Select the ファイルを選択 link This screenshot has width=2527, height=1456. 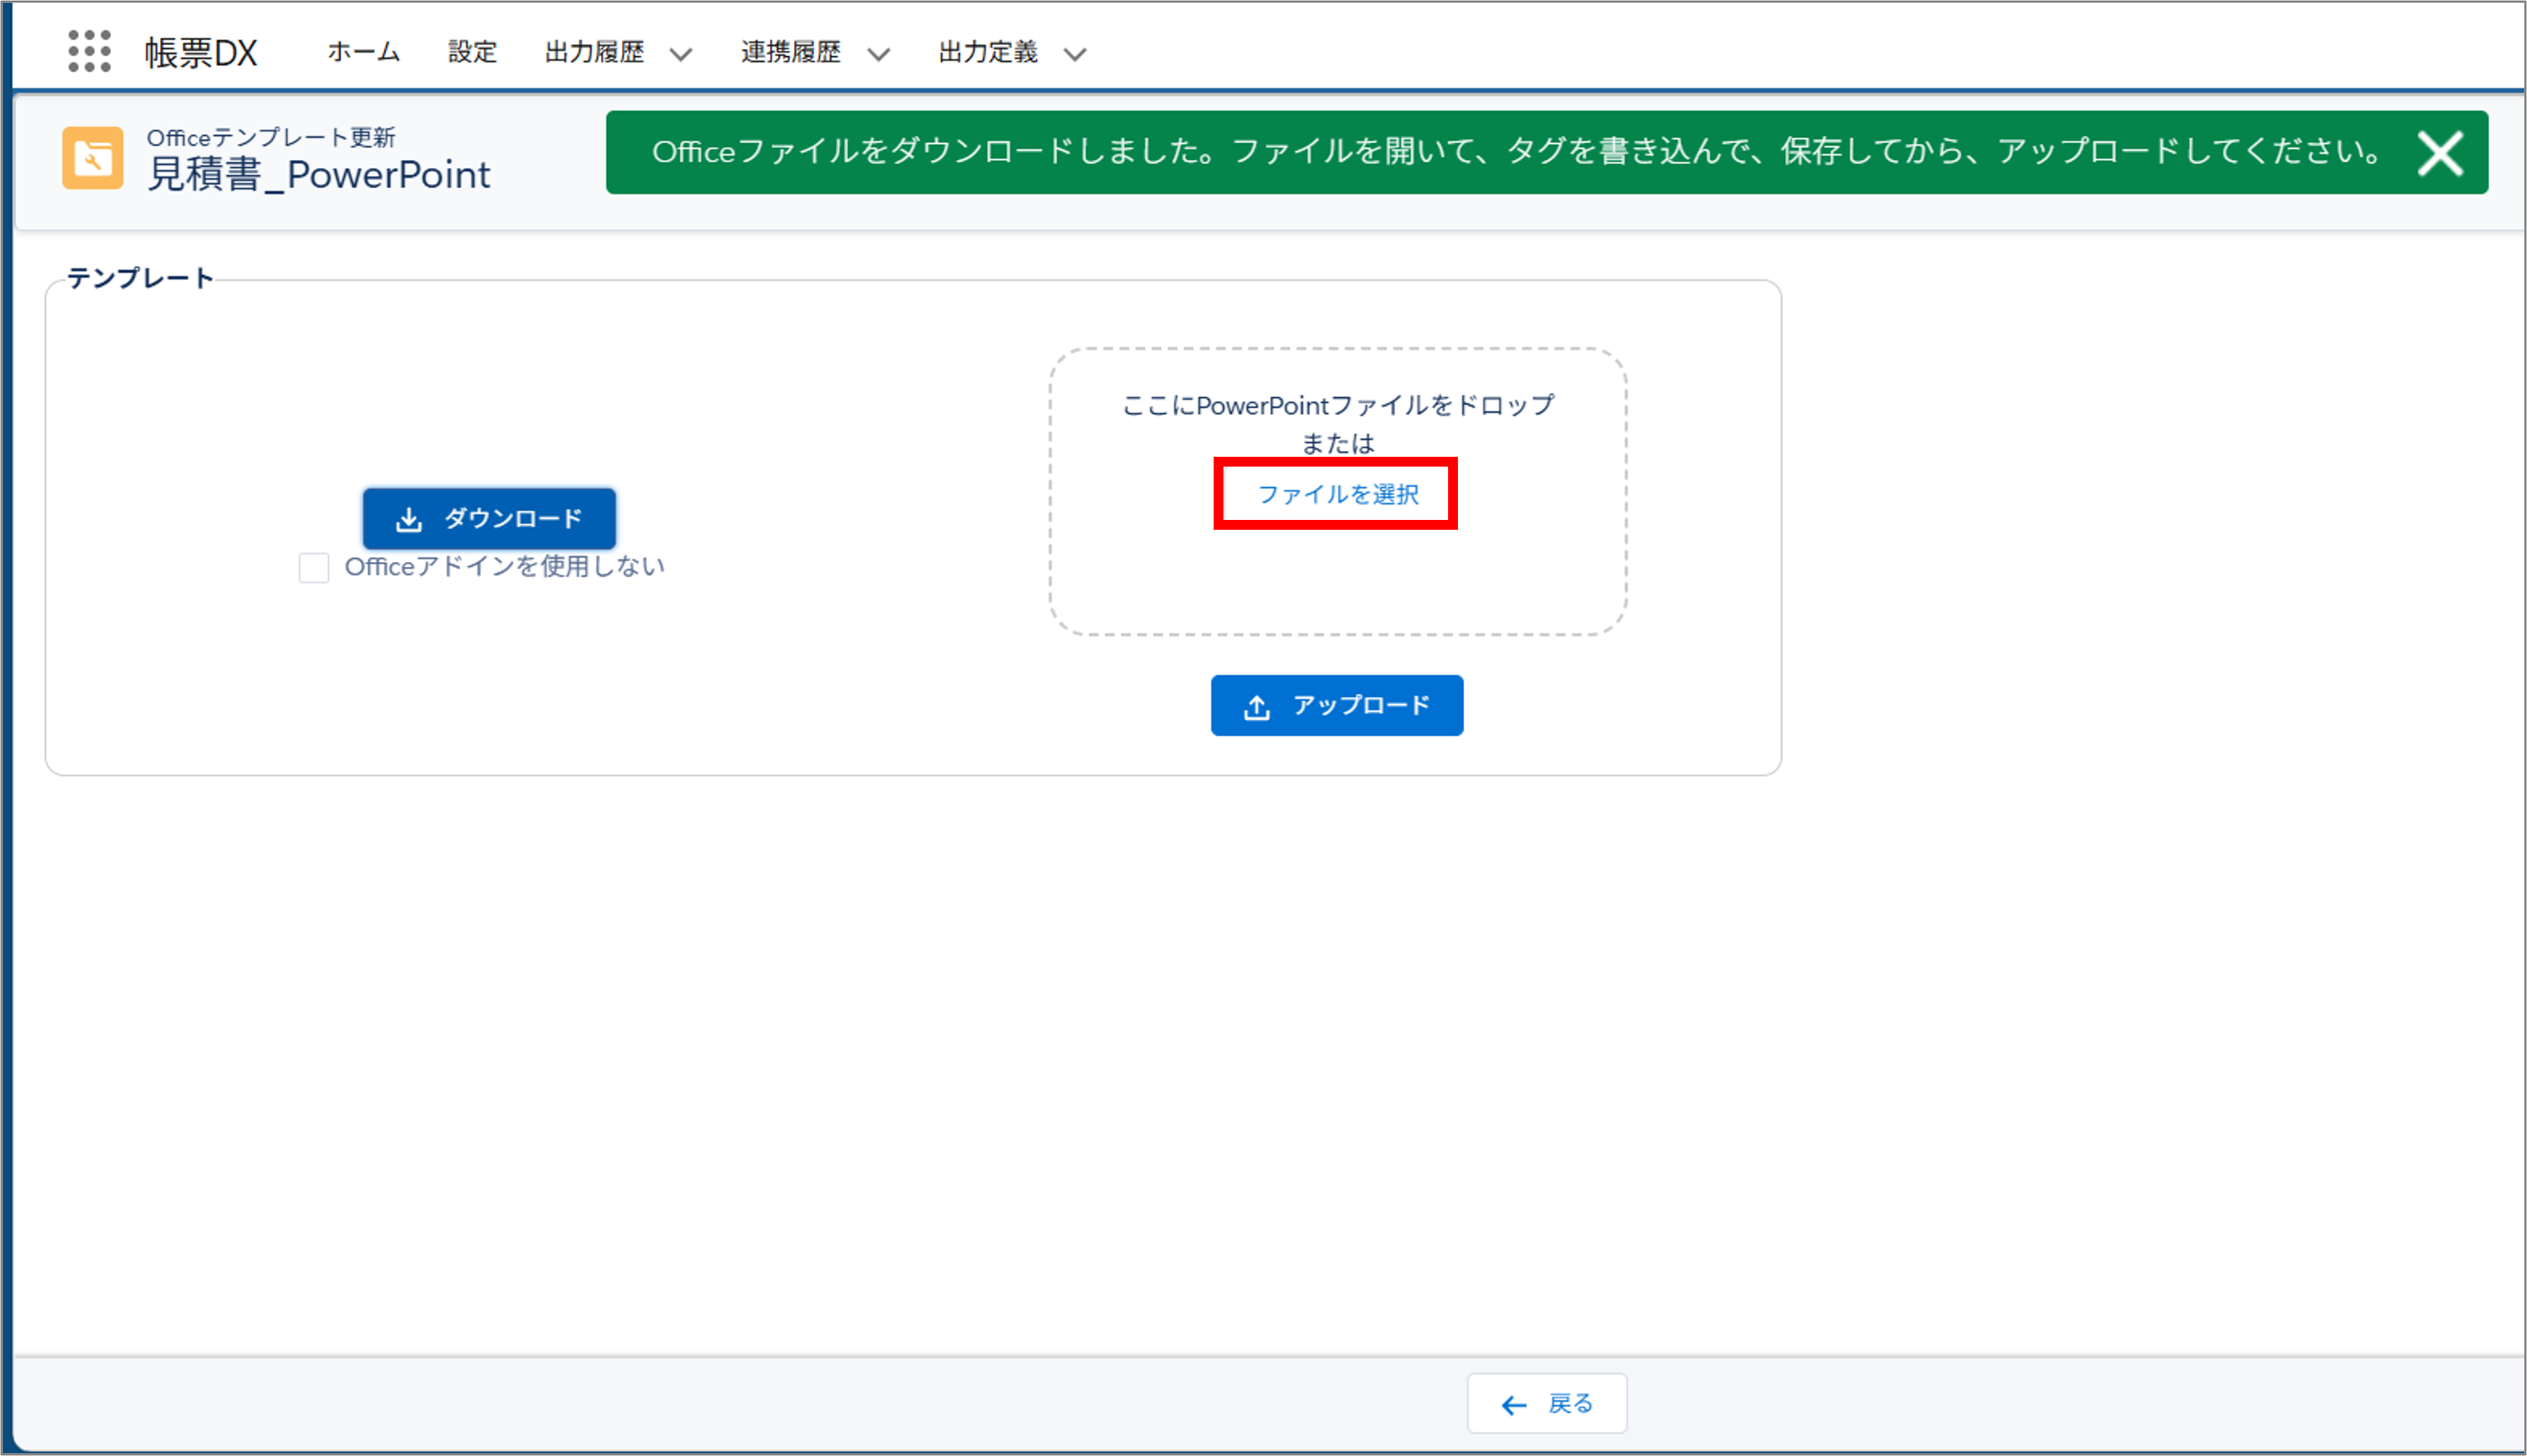pyautogui.click(x=1337, y=493)
